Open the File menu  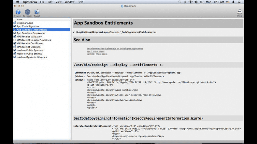tap(42, 2)
